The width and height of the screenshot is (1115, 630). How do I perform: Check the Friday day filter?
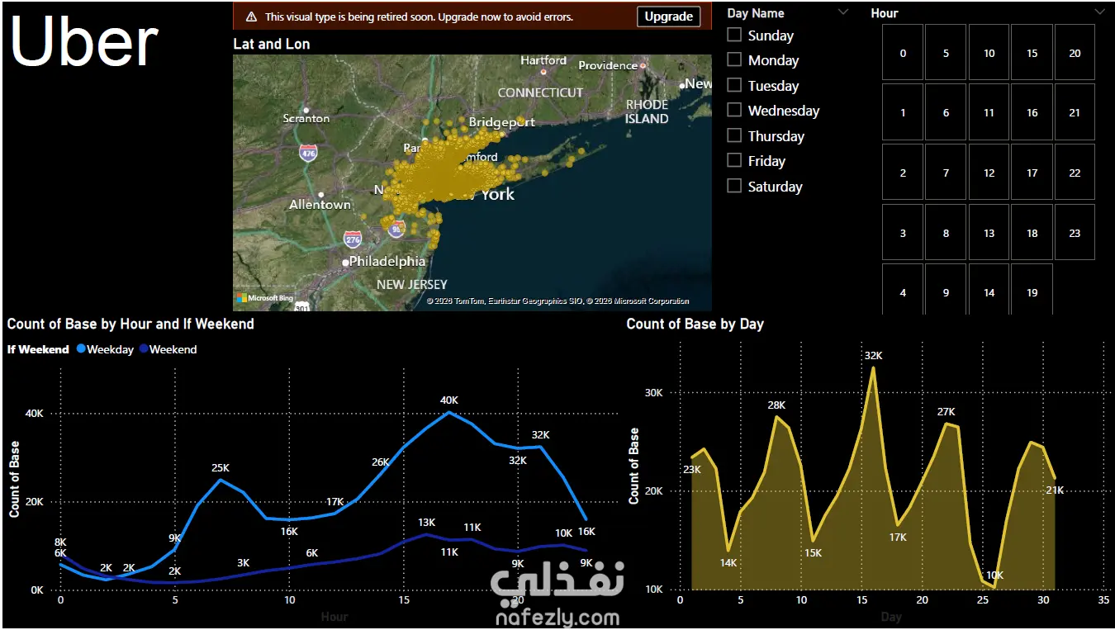tap(734, 160)
